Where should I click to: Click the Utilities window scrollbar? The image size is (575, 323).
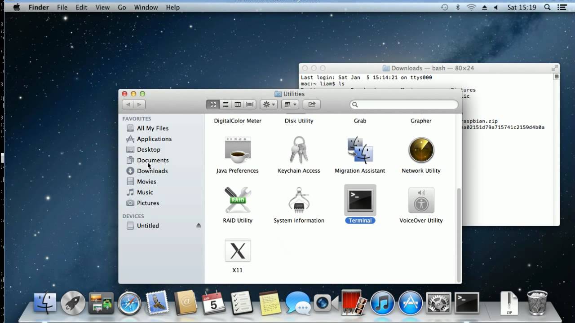click(459, 234)
